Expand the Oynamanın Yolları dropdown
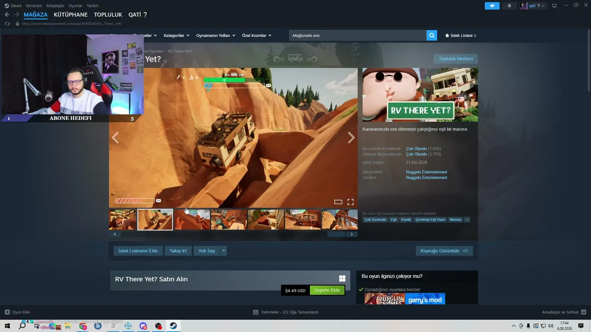591x332 pixels. [x=216, y=36]
